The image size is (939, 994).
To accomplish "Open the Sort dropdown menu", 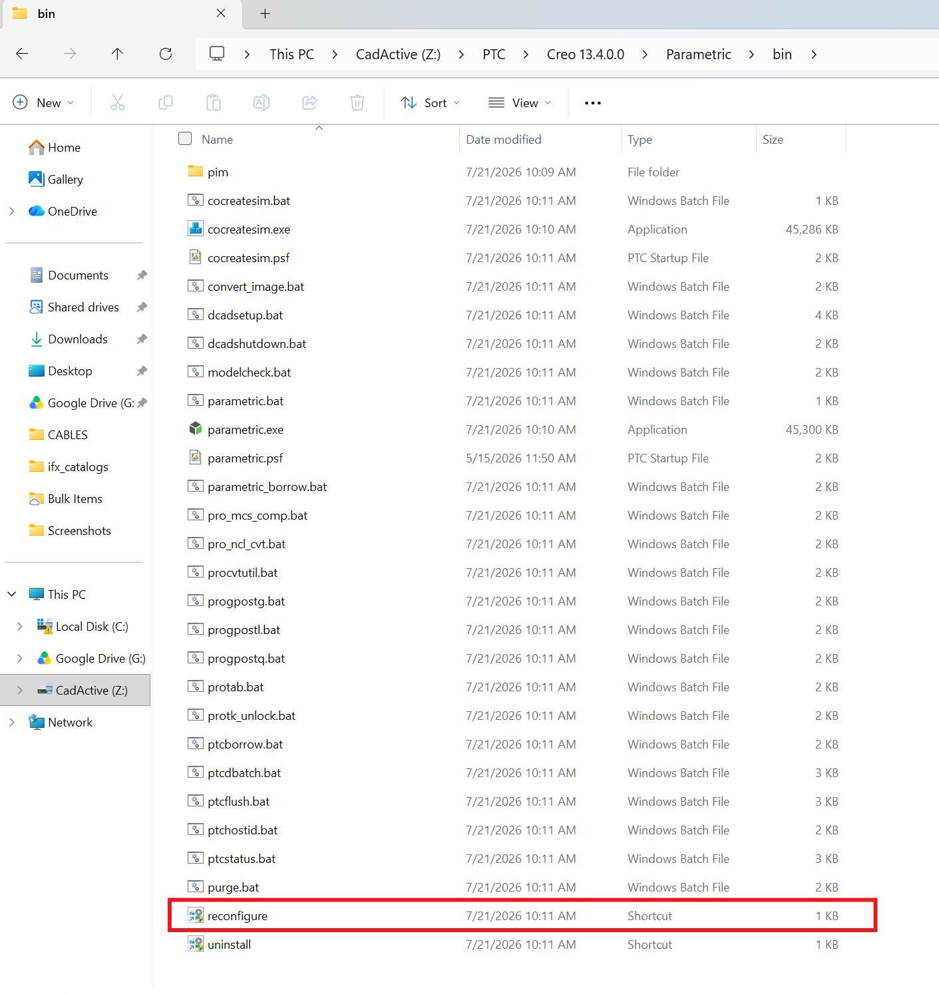I will coord(431,102).
